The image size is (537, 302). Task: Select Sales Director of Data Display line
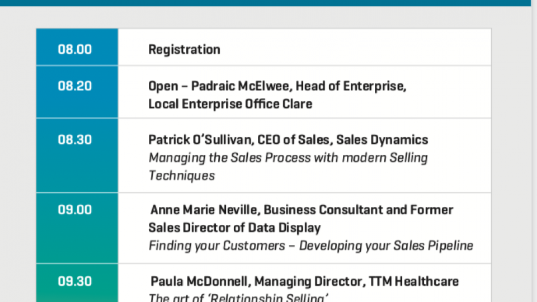tap(234, 228)
